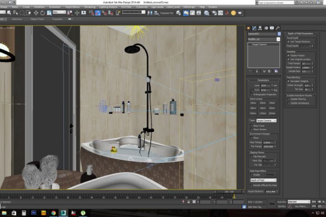Activate the Select and Uniform Scale tool
326x217 pixels.
point(49,13)
